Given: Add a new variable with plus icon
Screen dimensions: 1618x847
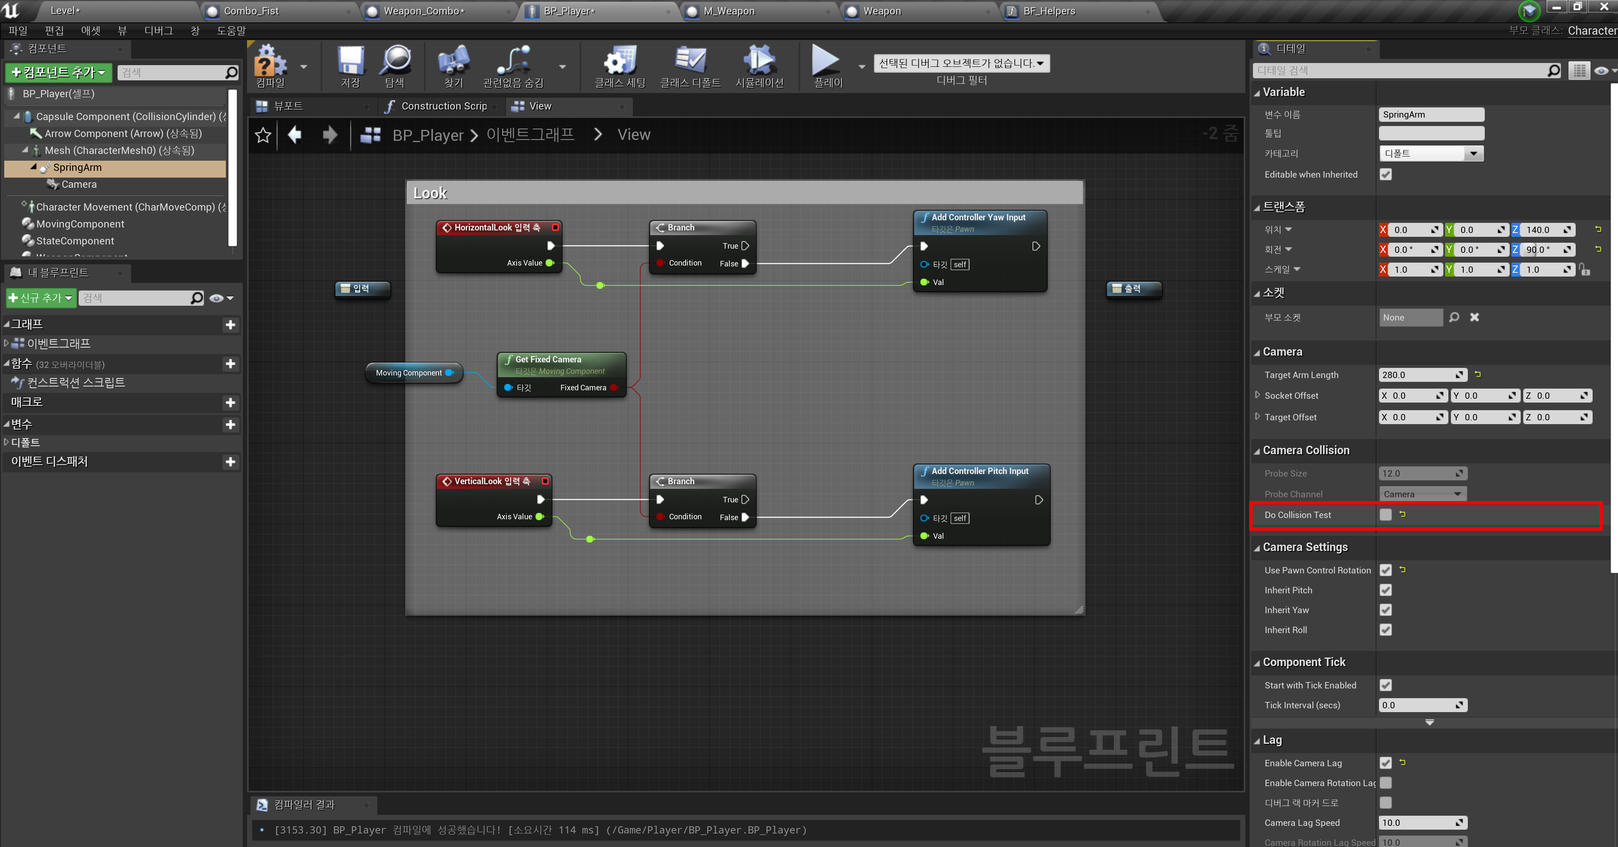Looking at the screenshot, I should click(230, 425).
